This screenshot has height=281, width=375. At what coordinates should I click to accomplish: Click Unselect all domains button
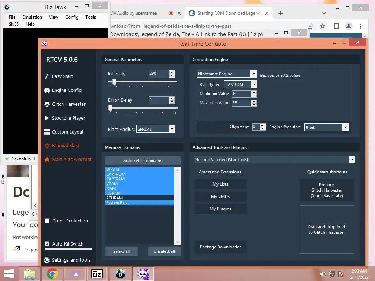(164, 251)
